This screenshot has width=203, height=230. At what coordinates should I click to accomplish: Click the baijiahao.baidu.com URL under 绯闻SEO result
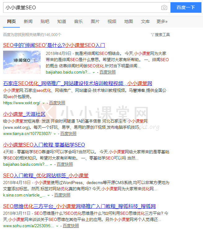[68, 72]
